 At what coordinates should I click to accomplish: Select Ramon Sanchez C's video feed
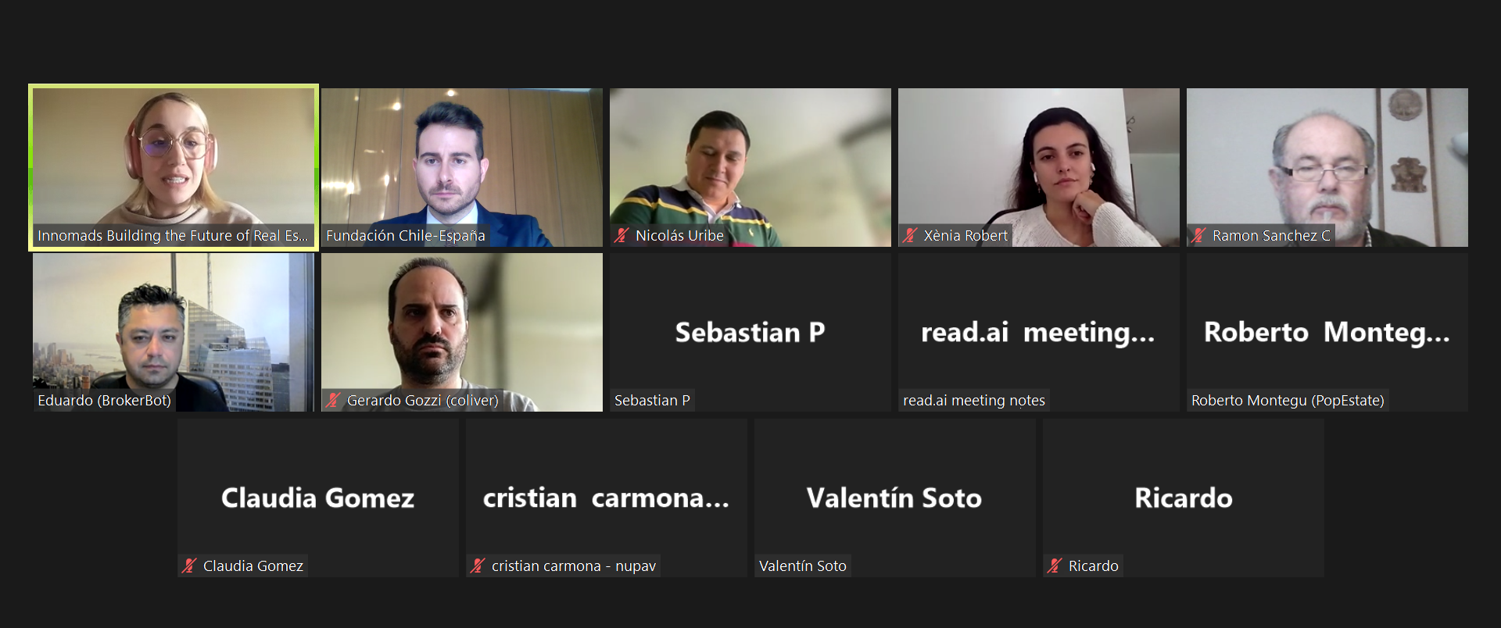coord(1327,167)
